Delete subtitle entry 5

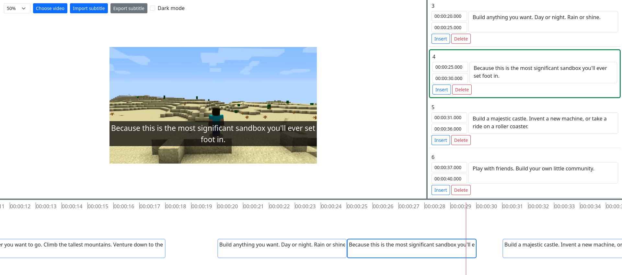[461, 140]
